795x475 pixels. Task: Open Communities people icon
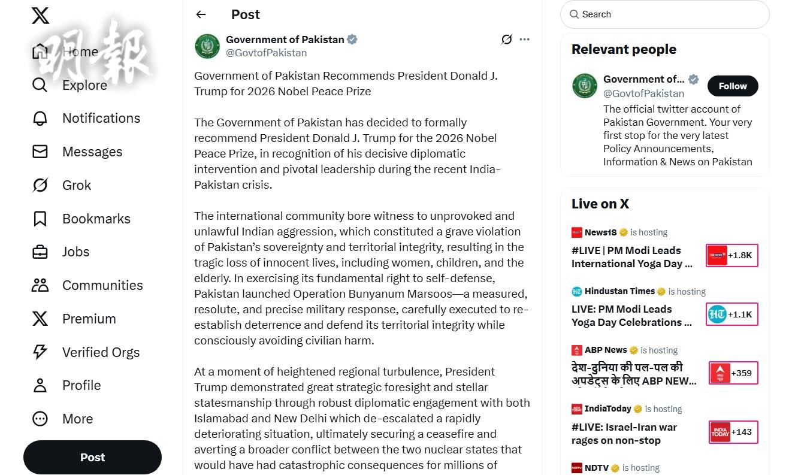tap(40, 285)
